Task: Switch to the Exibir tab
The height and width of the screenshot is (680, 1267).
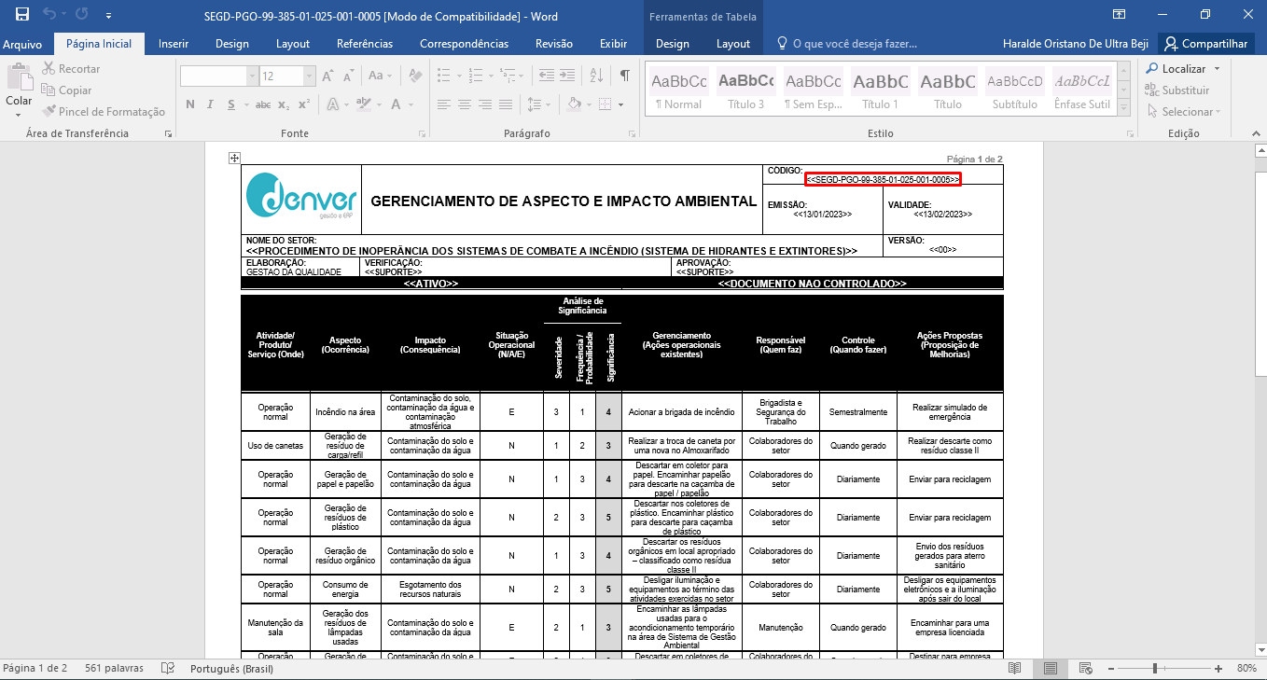Action: pos(613,44)
